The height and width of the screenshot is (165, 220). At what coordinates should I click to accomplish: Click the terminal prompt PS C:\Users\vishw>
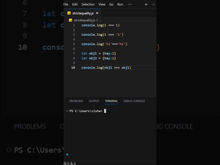click(x=86, y=111)
